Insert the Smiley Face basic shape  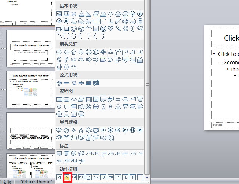(x=103, y=29)
